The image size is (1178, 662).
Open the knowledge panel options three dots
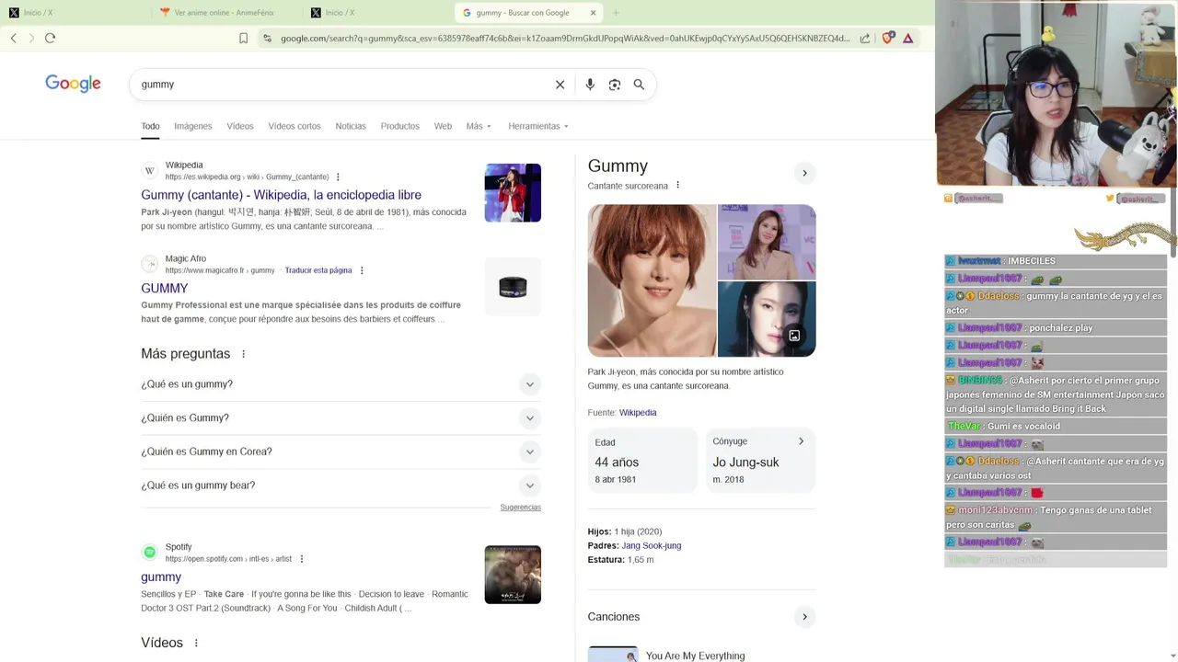677,185
